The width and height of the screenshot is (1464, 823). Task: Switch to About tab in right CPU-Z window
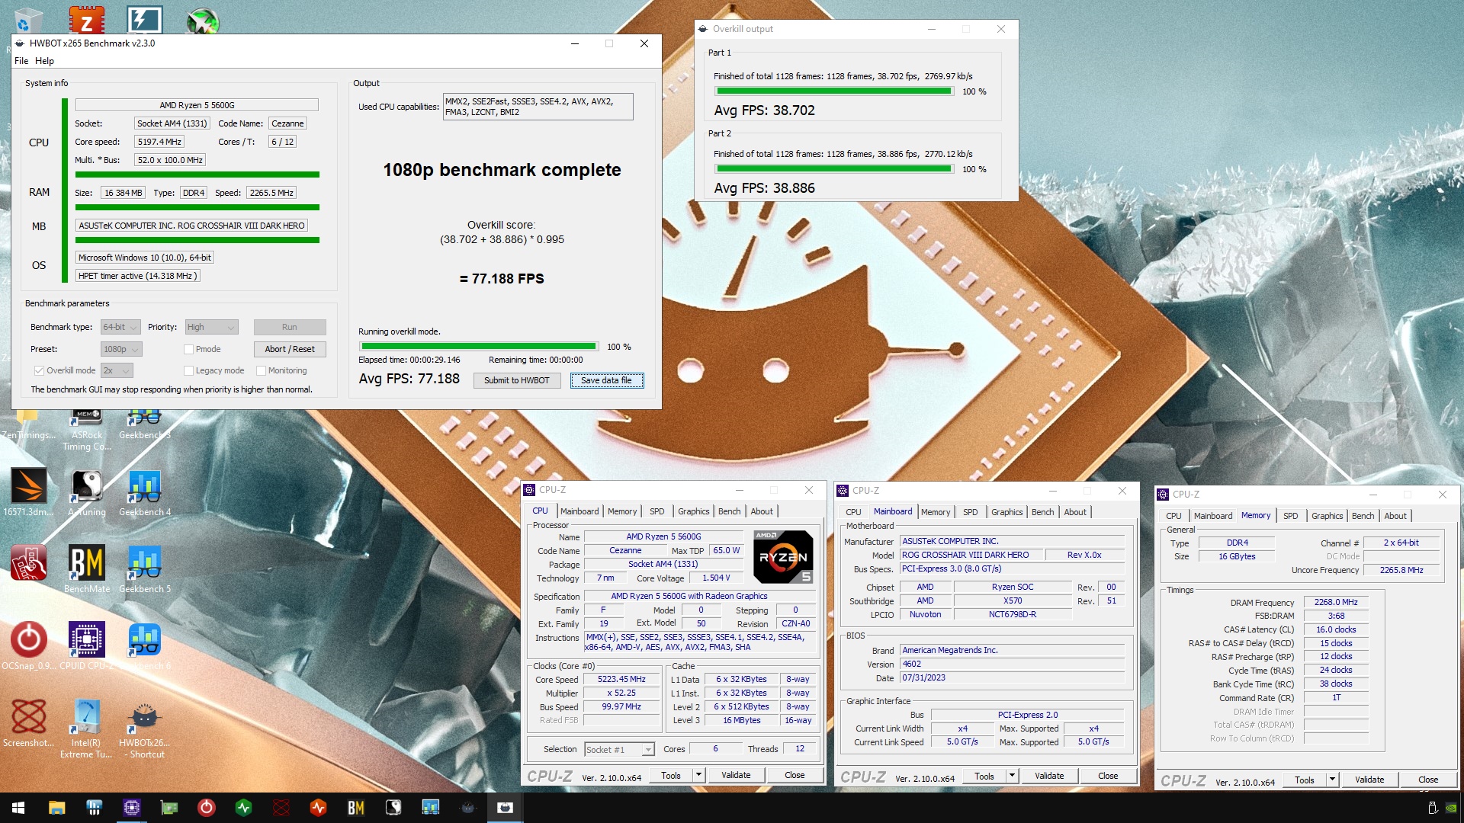(x=1395, y=516)
